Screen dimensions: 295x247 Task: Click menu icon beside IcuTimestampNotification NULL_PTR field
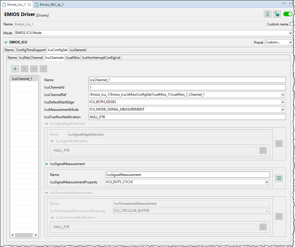coord(263,227)
